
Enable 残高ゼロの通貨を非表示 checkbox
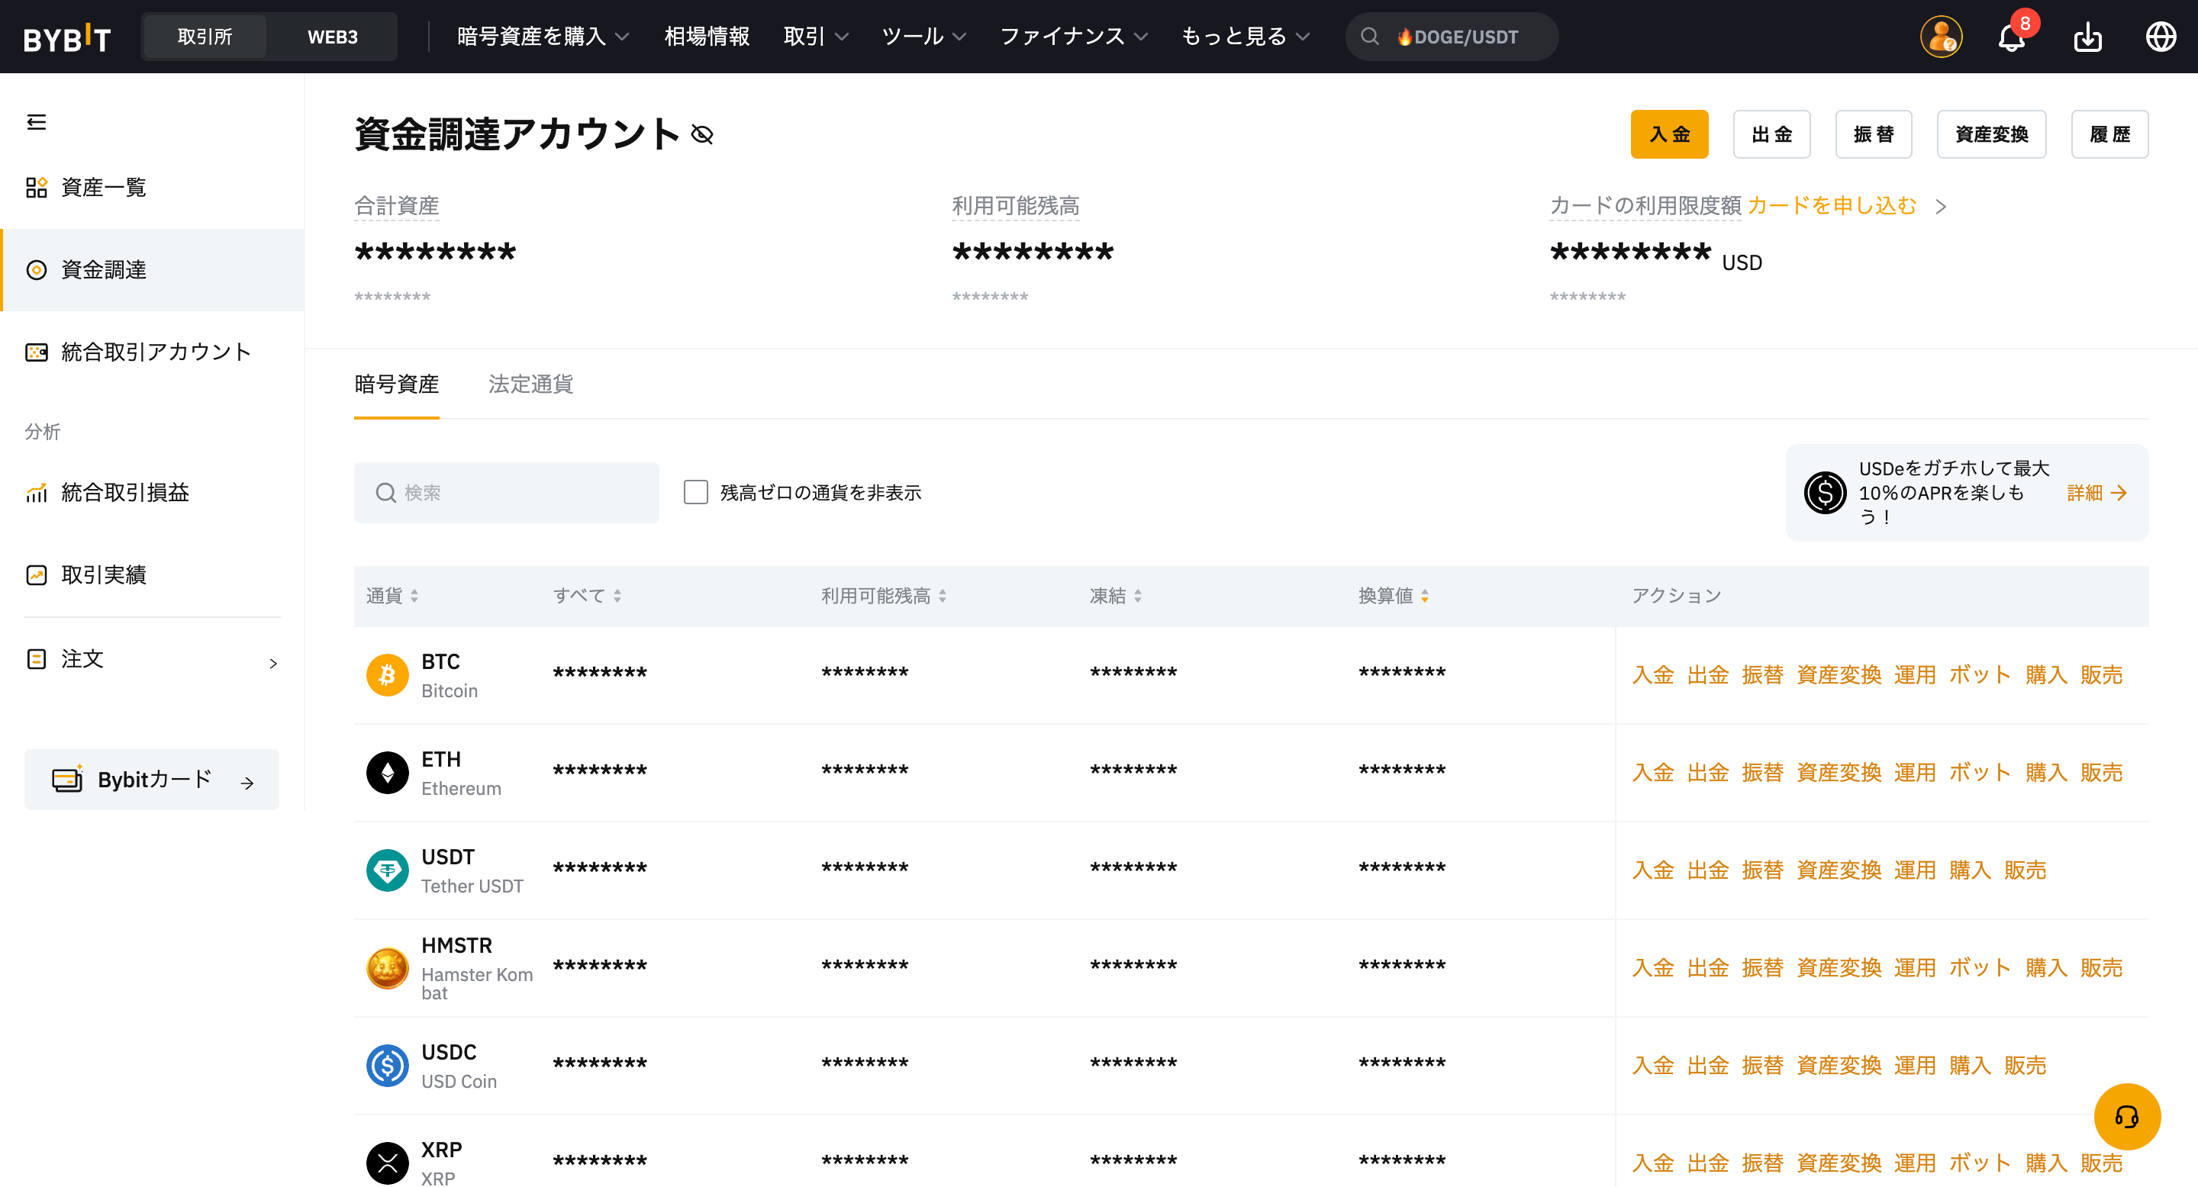(696, 492)
